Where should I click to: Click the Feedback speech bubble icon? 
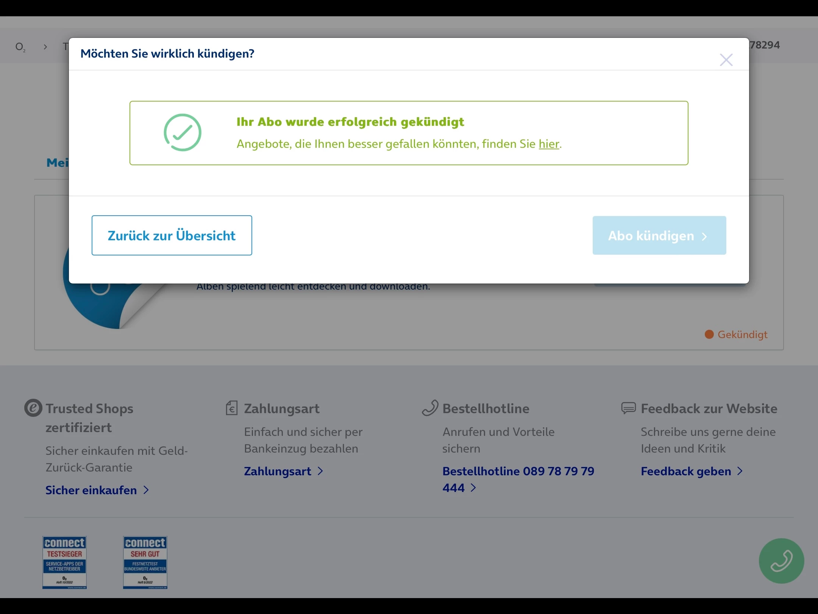tap(628, 408)
